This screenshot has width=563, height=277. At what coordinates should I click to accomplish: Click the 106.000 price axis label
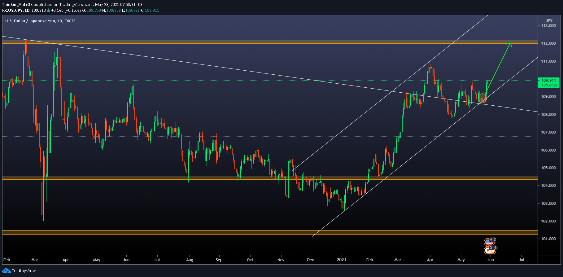(x=548, y=150)
